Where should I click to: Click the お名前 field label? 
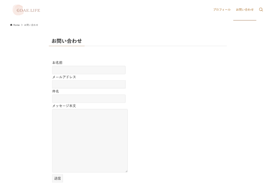tap(57, 63)
